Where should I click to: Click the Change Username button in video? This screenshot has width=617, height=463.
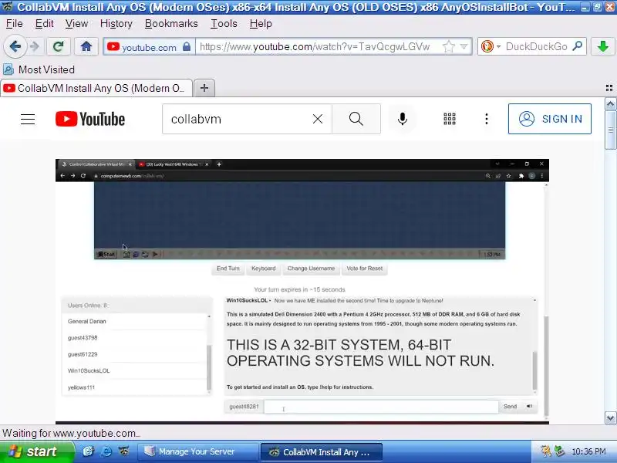coord(311,269)
